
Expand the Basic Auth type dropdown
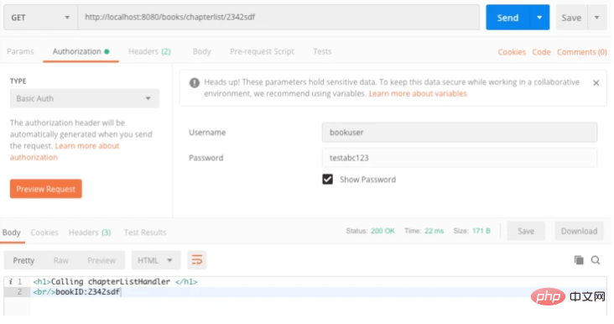pos(85,99)
